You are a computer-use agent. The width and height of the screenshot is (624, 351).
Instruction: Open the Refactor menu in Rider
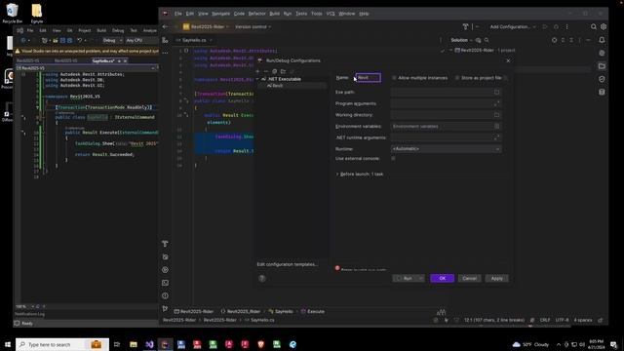click(x=256, y=14)
